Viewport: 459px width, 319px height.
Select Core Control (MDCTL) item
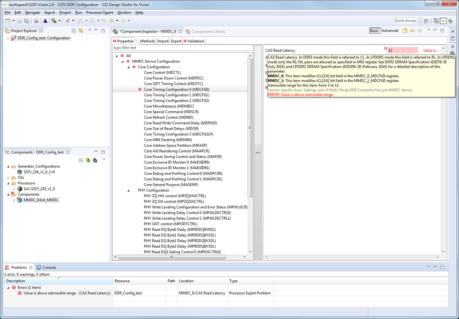tap(162, 73)
